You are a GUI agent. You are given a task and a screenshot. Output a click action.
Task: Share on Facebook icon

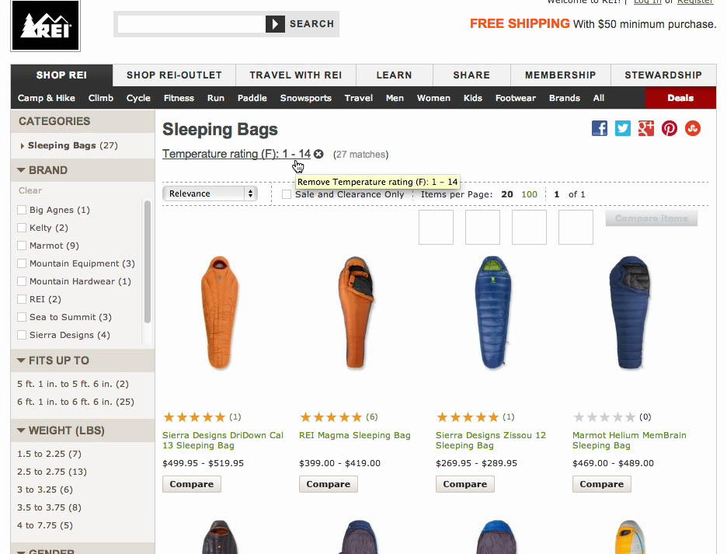[599, 128]
